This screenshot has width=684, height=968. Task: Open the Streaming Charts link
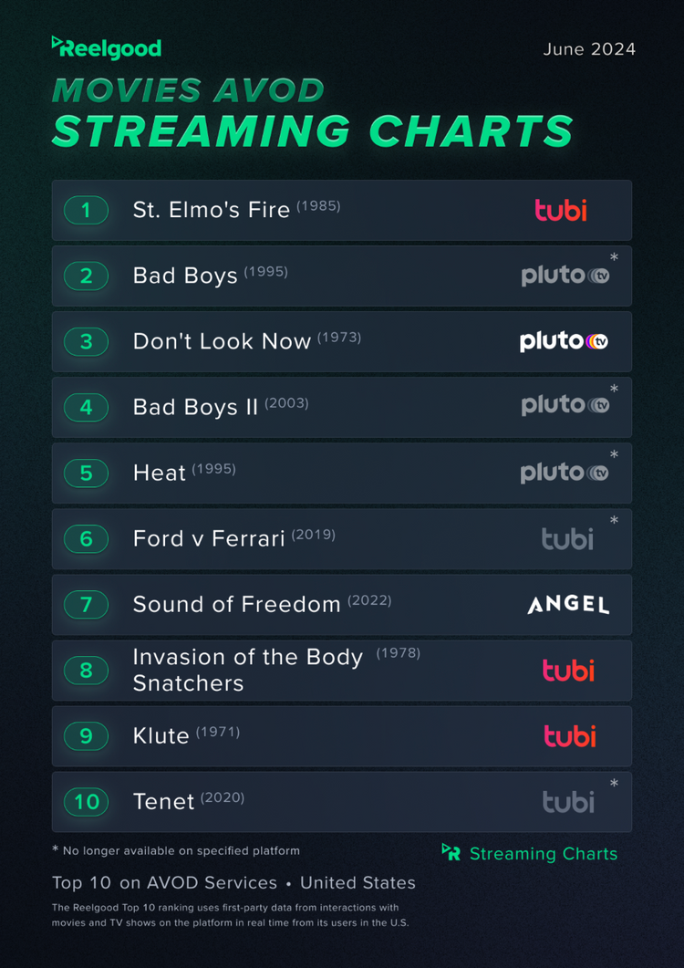pos(543,854)
